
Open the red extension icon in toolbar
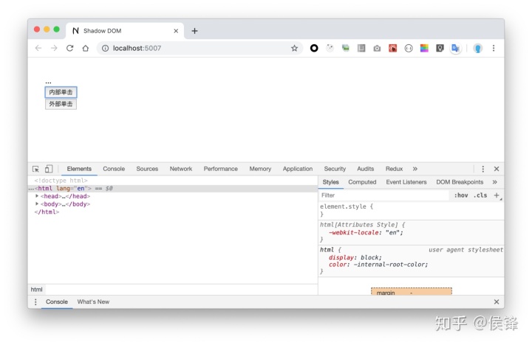(392, 49)
